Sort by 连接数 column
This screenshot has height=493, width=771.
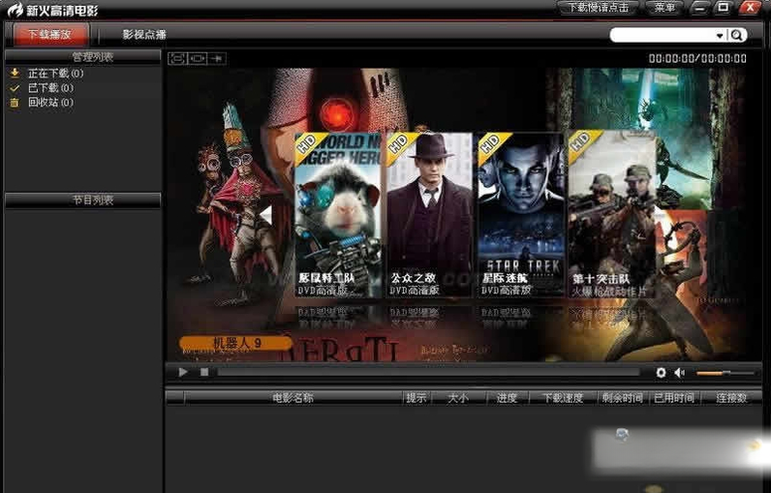[x=731, y=398]
